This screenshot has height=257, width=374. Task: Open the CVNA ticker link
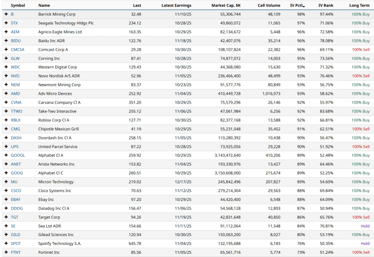pos(16,103)
